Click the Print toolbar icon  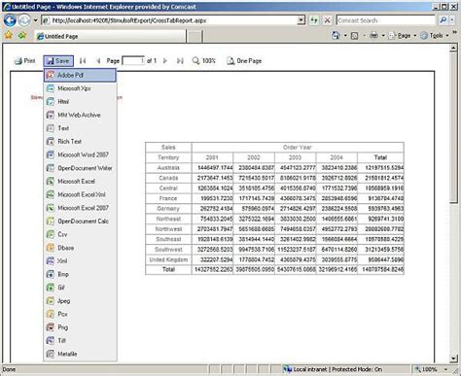point(25,61)
